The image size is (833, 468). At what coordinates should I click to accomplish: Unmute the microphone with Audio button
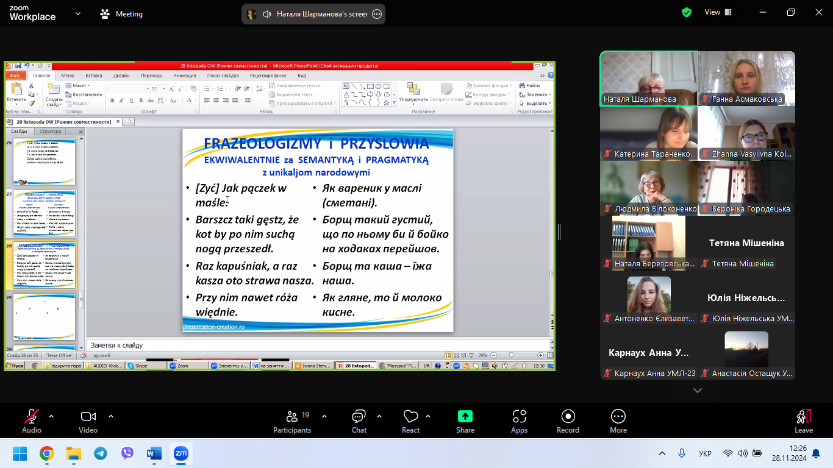(32, 421)
